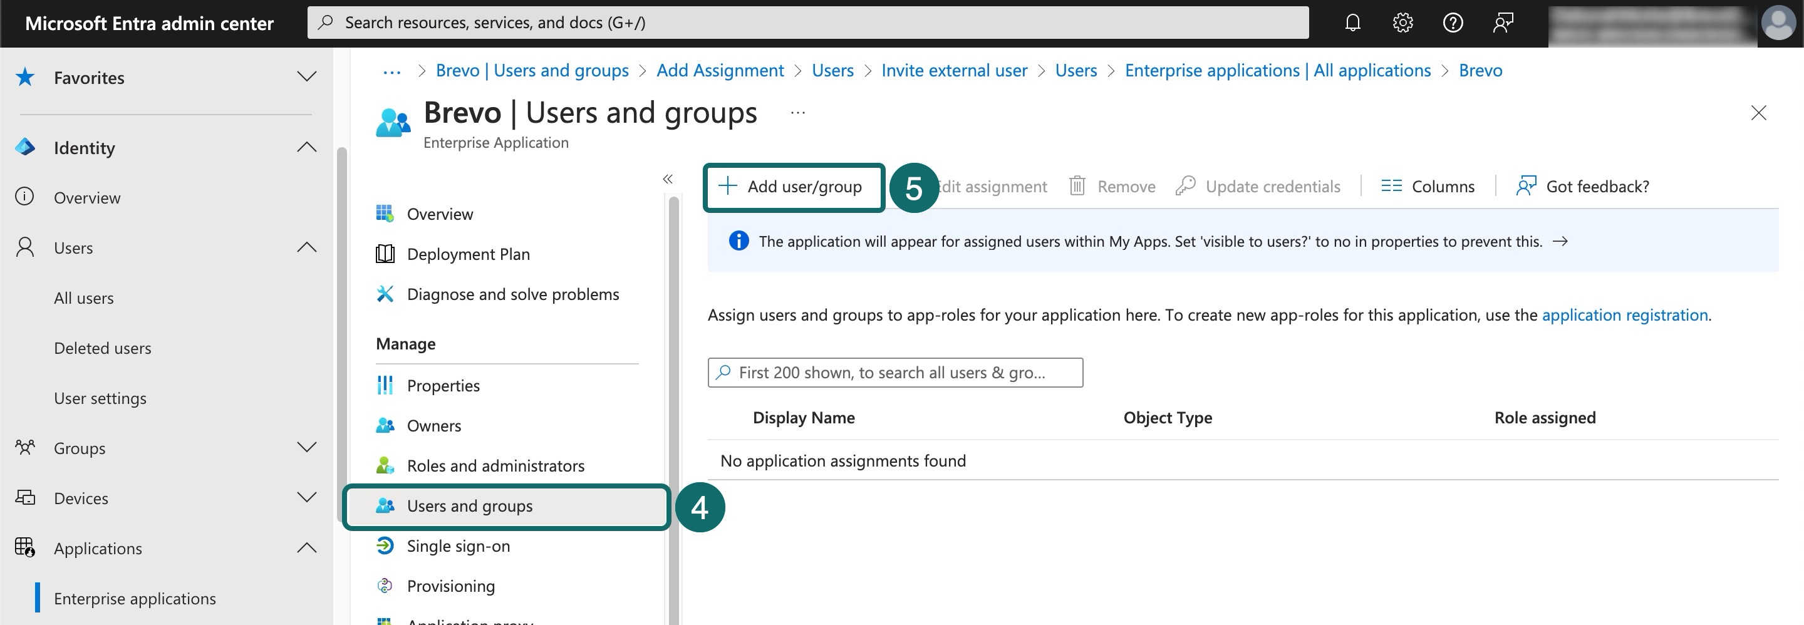
Task: Expand the Devices navigation section
Action: coord(306,498)
